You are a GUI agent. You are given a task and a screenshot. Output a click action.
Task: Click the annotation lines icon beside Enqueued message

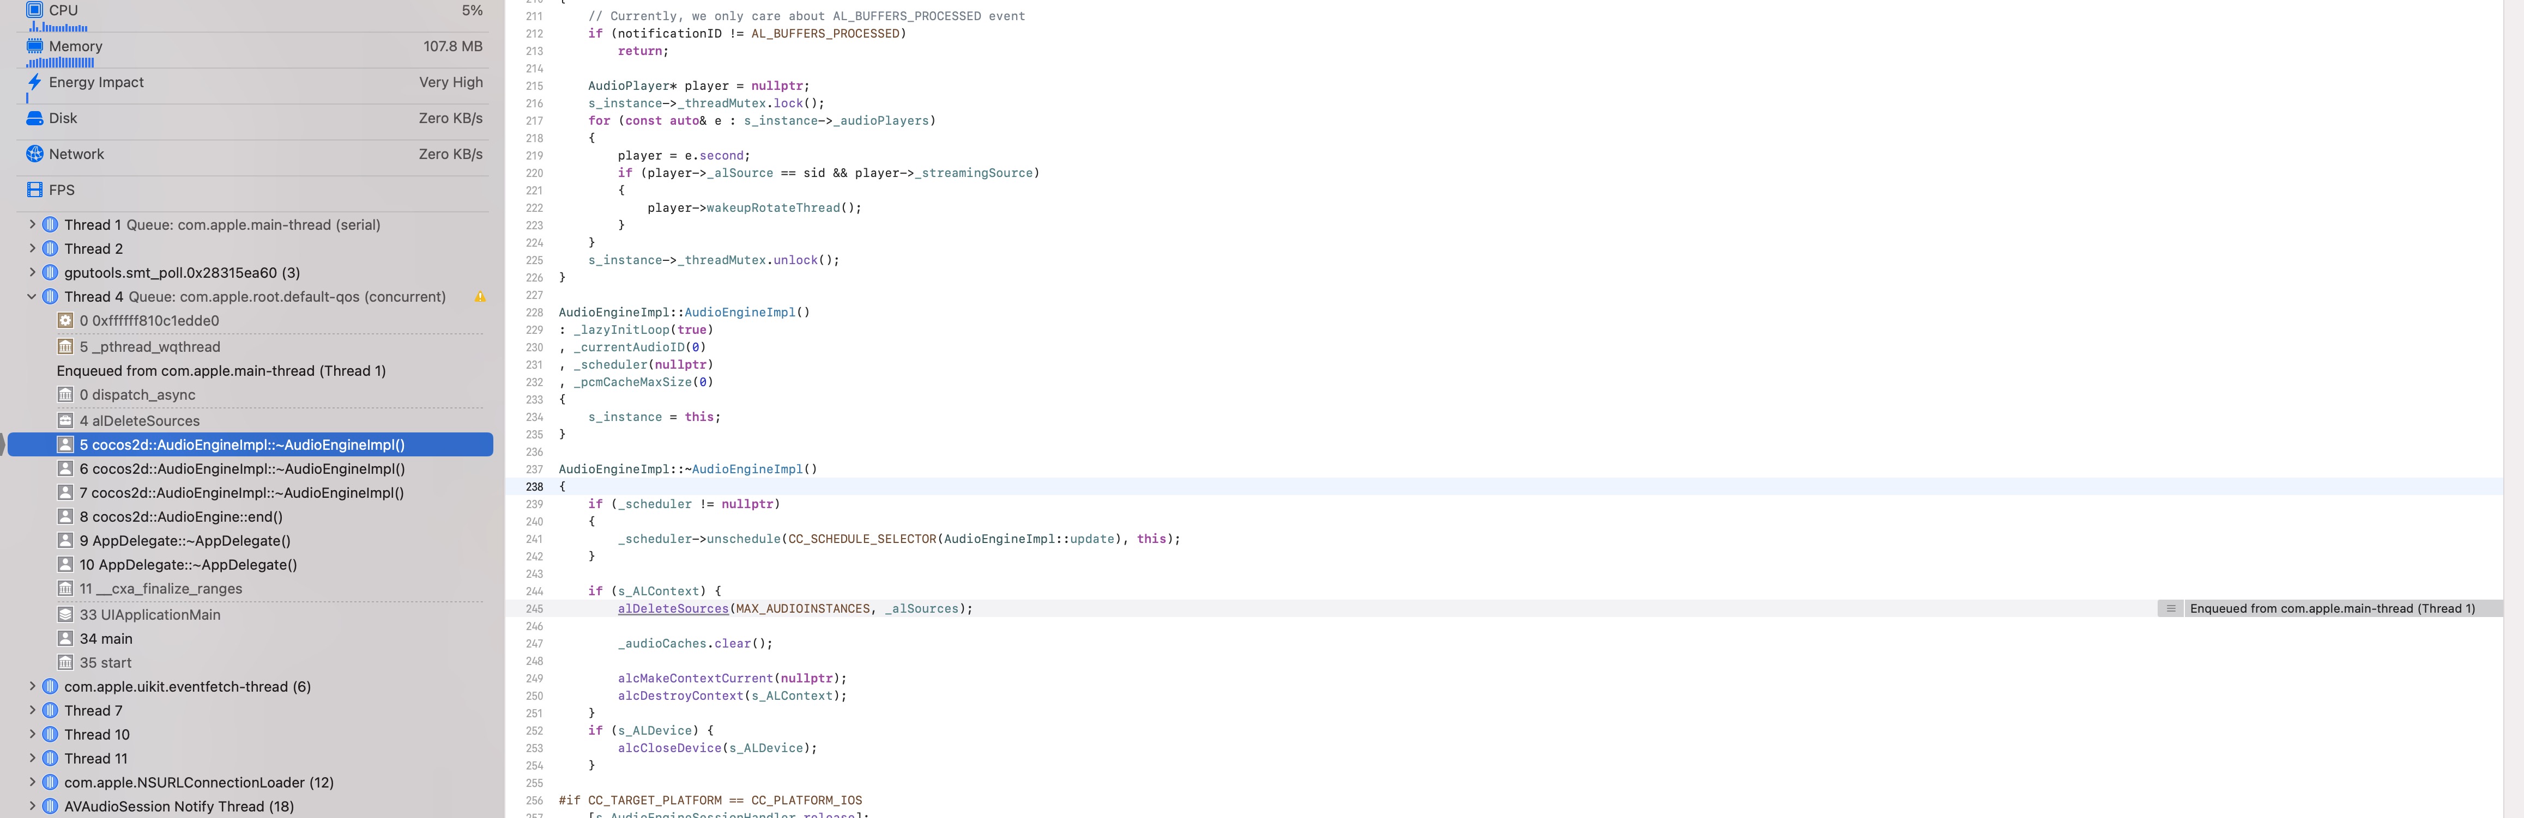click(x=2170, y=609)
